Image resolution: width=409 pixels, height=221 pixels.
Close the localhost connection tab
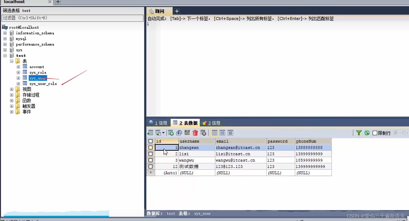50,2
